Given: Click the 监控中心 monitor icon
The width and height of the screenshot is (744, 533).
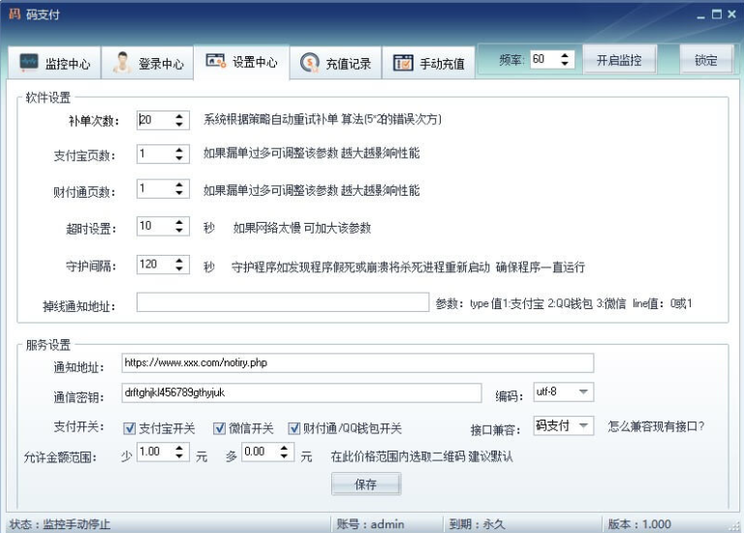Looking at the screenshot, I should click(x=29, y=63).
